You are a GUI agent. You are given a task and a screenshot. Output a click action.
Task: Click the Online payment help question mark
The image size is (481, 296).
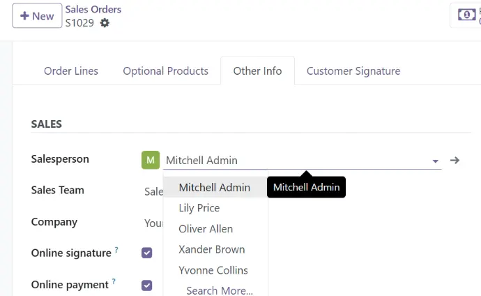coord(114,281)
